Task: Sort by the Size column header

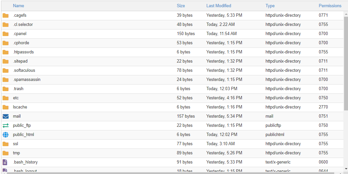Action: click(181, 6)
